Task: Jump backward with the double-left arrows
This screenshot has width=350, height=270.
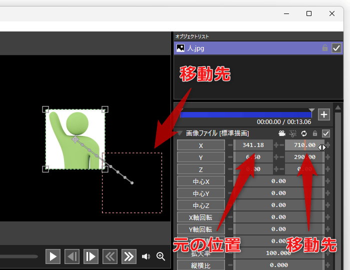Action: click(x=110, y=256)
